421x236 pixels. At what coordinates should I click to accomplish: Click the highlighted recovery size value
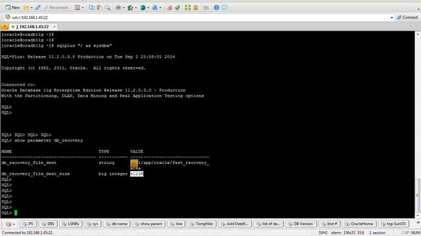coord(137,174)
